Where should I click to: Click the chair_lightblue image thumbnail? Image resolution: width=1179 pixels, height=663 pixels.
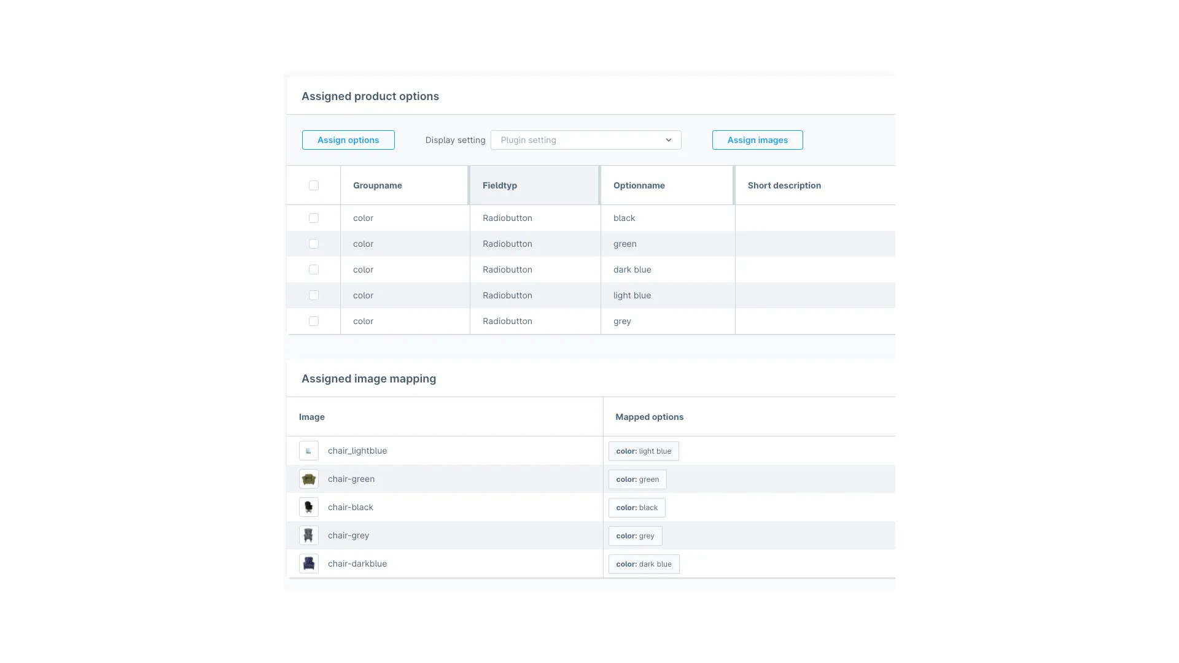308,450
